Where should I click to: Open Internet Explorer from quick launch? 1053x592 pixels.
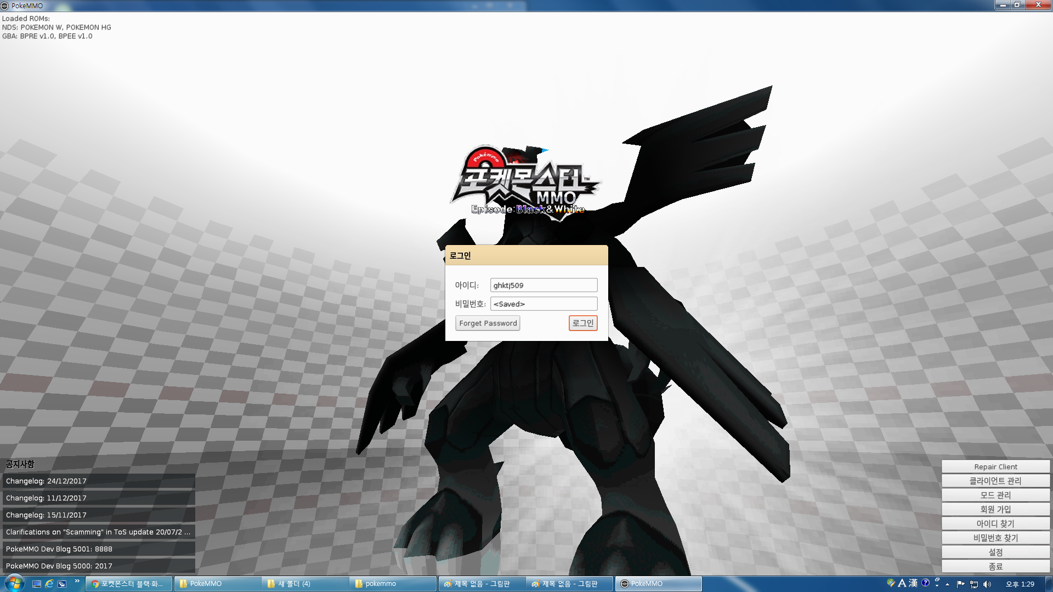49,584
